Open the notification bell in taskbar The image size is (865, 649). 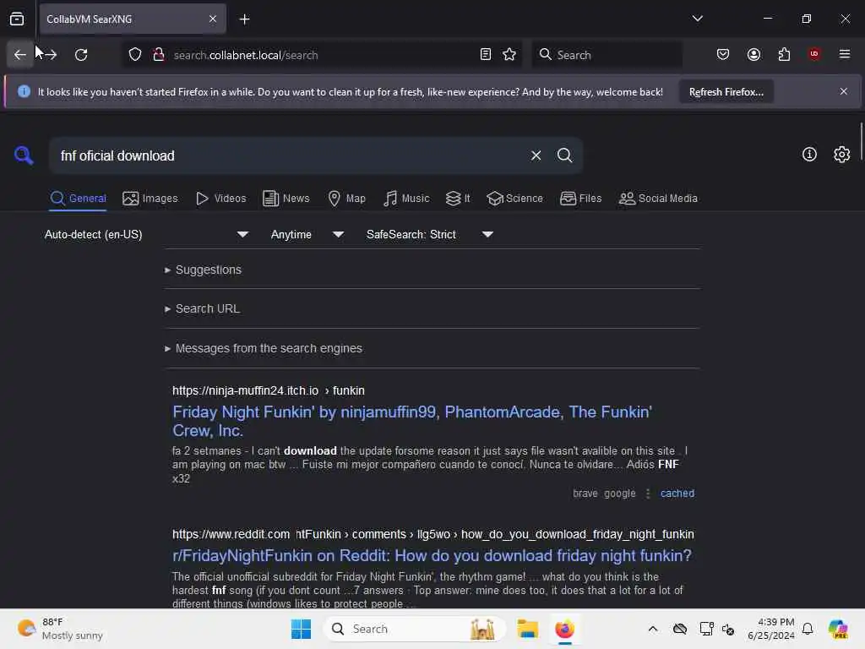pos(808,629)
